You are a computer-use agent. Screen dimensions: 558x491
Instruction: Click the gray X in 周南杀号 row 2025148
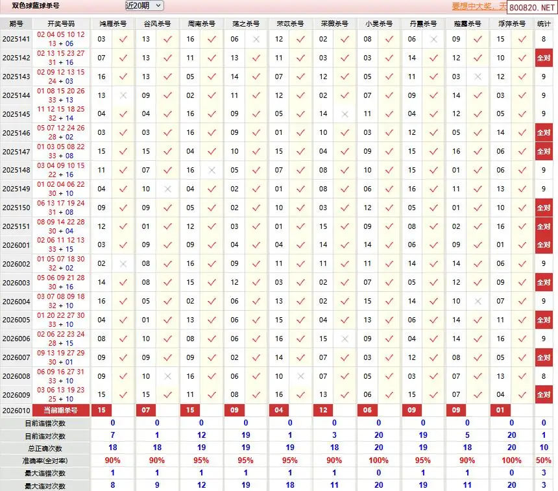point(212,170)
